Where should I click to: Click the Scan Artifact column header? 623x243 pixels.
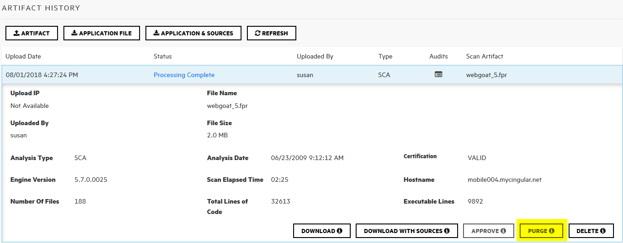(484, 56)
